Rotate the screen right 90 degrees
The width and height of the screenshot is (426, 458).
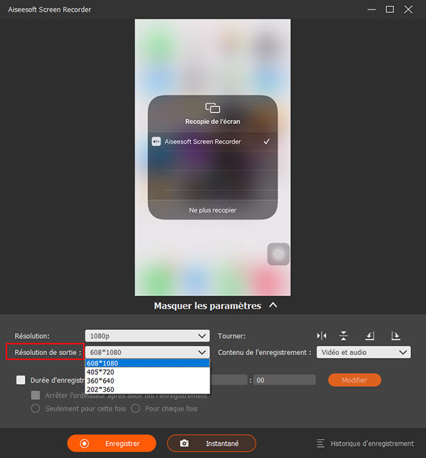(x=395, y=335)
